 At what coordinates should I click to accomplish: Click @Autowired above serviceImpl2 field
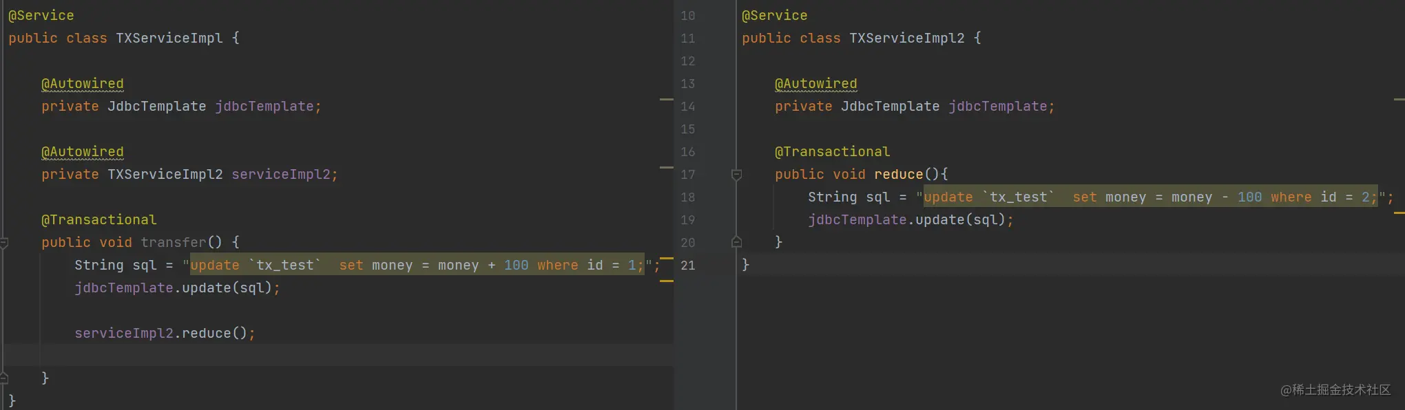[x=83, y=152]
